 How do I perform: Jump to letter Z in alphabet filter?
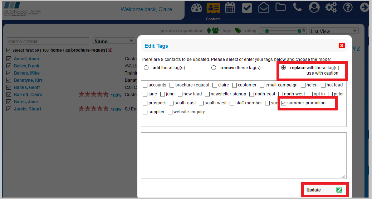click(358, 48)
